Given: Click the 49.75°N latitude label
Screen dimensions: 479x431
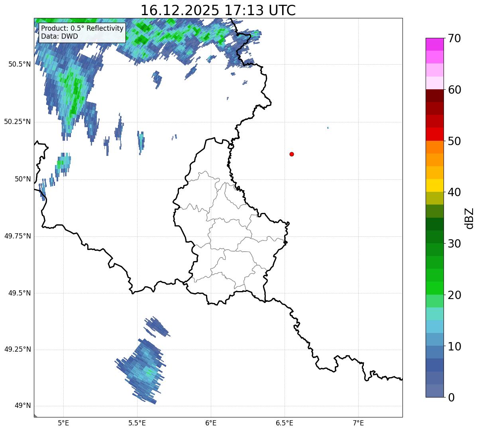Looking at the screenshot, I should pyautogui.click(x=18, y=236).
